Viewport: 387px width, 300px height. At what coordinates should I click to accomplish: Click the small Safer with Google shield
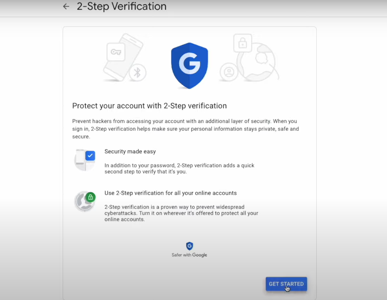tap(190, 246)
